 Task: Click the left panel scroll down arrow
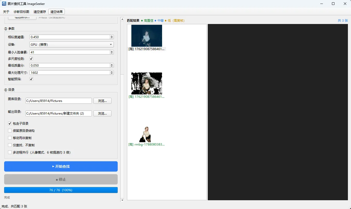pos(122,200)
